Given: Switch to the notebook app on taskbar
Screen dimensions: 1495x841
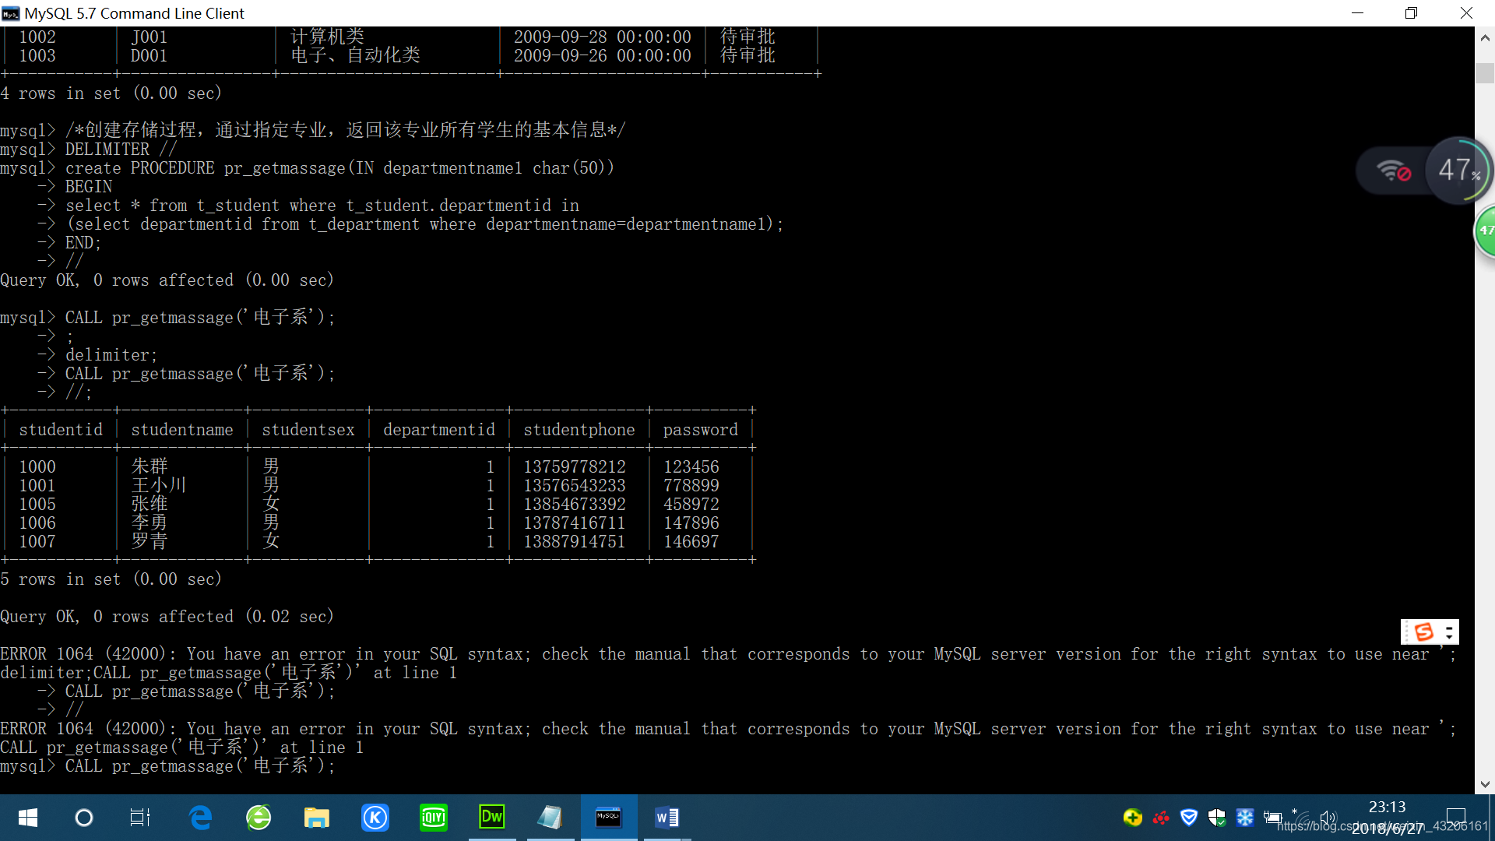Looking at the screenshot, I should click(551, 818).
